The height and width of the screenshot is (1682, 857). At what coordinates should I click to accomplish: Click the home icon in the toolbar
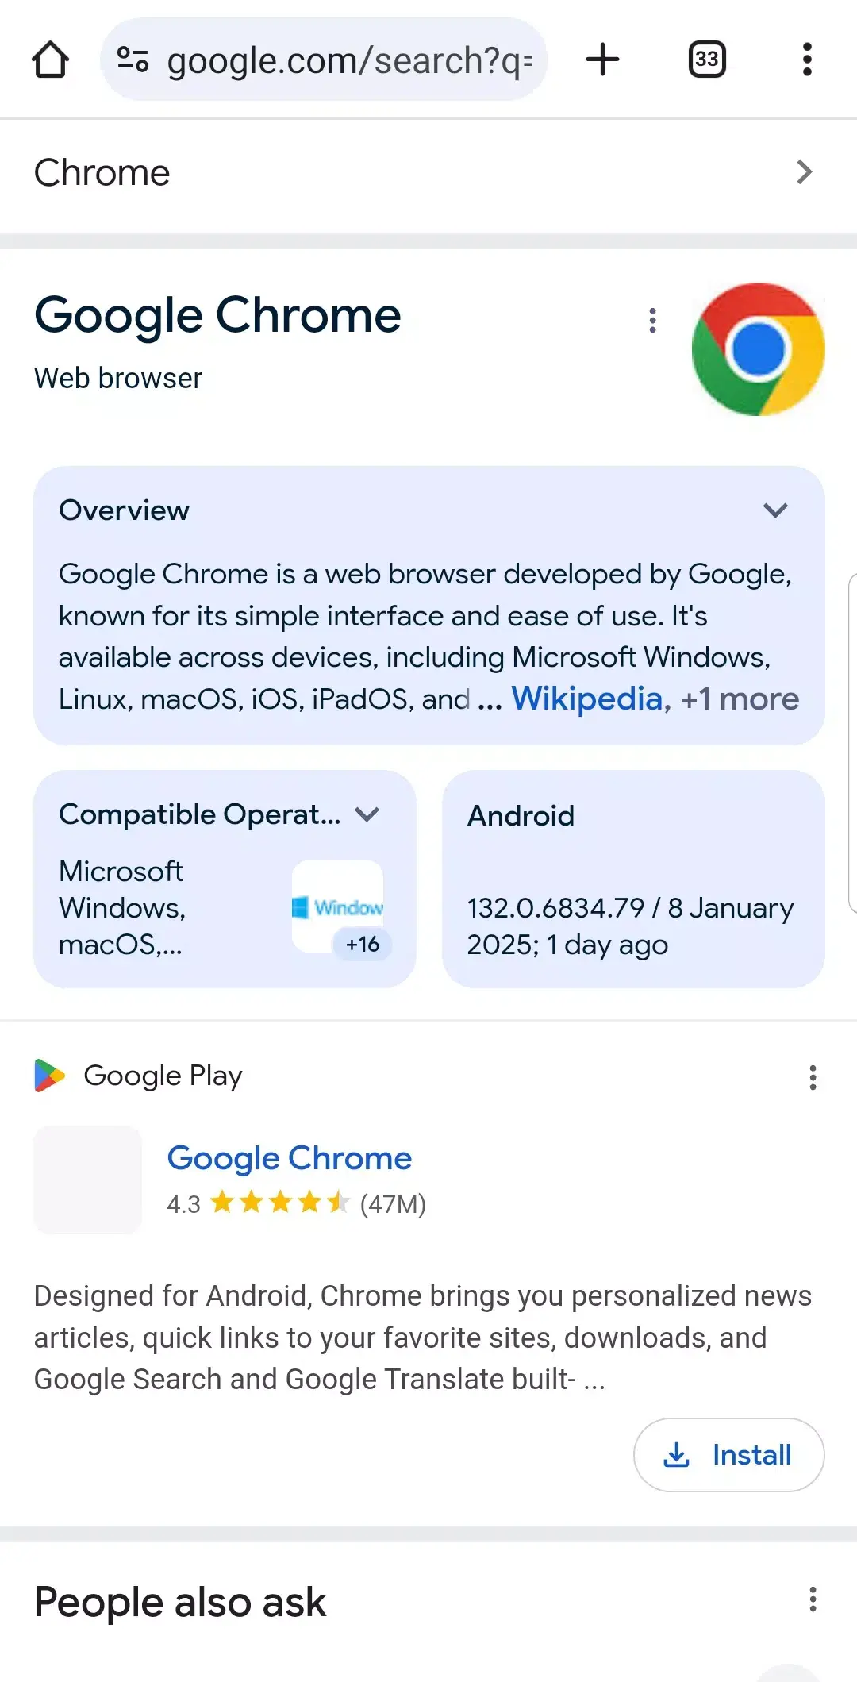tap(50, 60)
